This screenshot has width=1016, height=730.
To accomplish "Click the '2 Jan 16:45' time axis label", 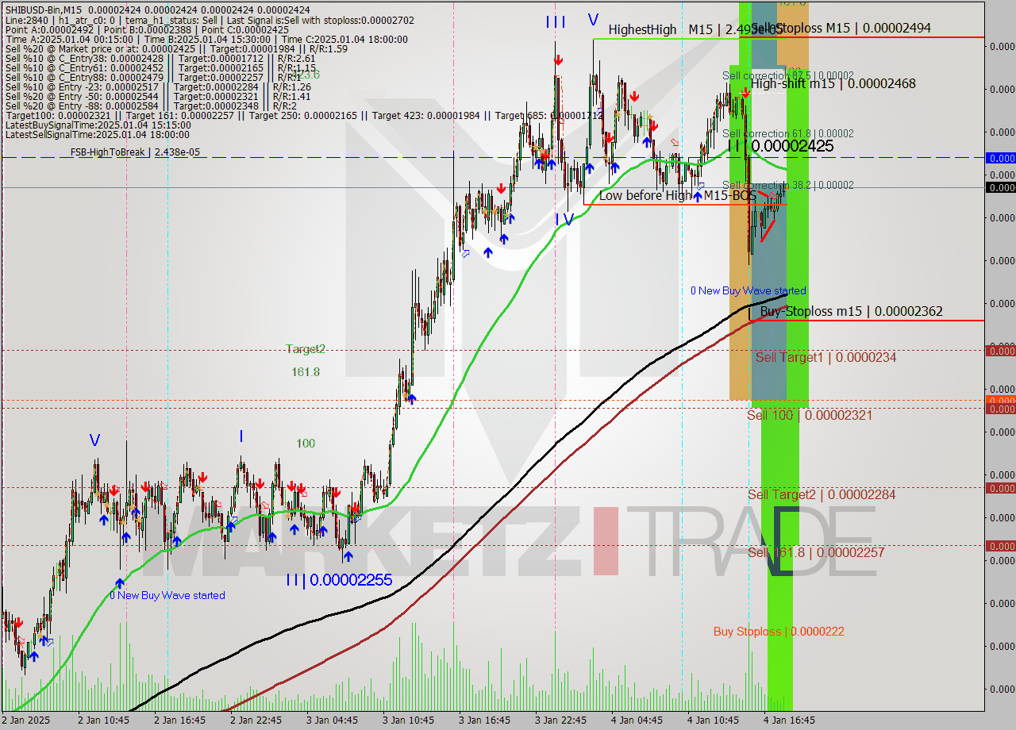I will pos(179,720).
